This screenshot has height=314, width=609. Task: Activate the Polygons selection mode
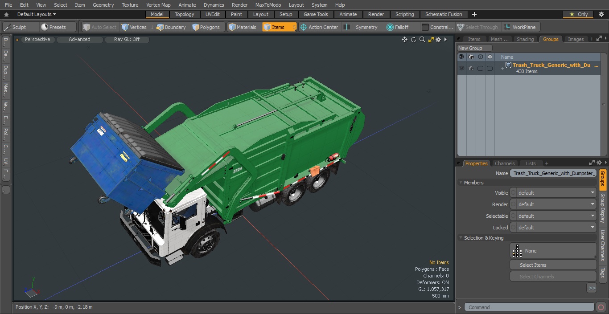click(206, 27)
